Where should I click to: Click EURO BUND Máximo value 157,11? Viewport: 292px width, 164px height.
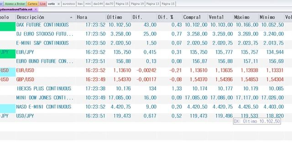250,61
